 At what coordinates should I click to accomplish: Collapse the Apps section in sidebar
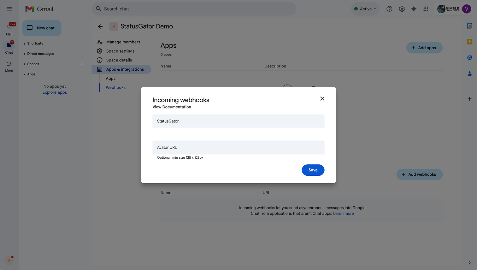(31, 74)
